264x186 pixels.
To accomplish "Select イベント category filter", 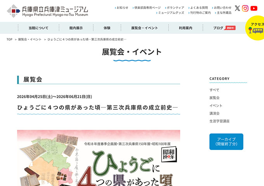I will pos(216,106).
